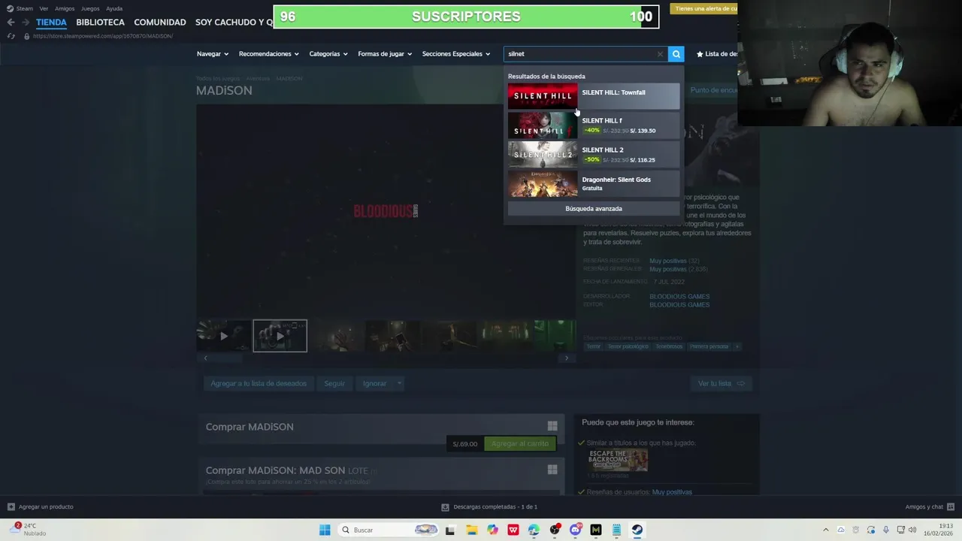This screenshot has height=541, width=962.
Task: Show hidden system tray icons chevron
Action: click(x=826, y=530)
